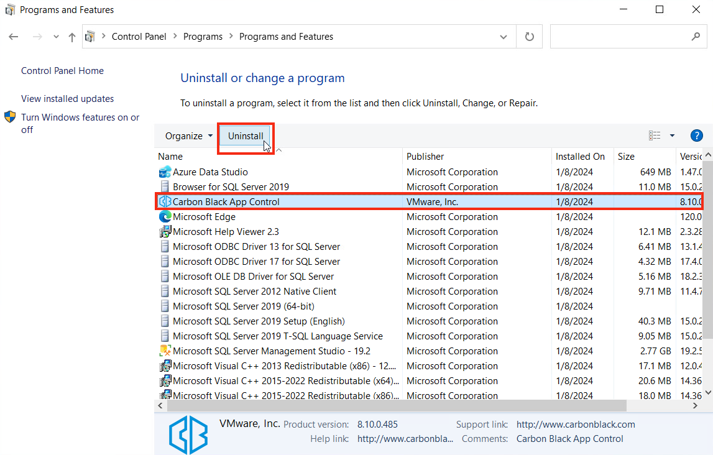Click the T-SQL Language Service icon
Viewport: 713px width, 455px height.
(x=165, y=336)
